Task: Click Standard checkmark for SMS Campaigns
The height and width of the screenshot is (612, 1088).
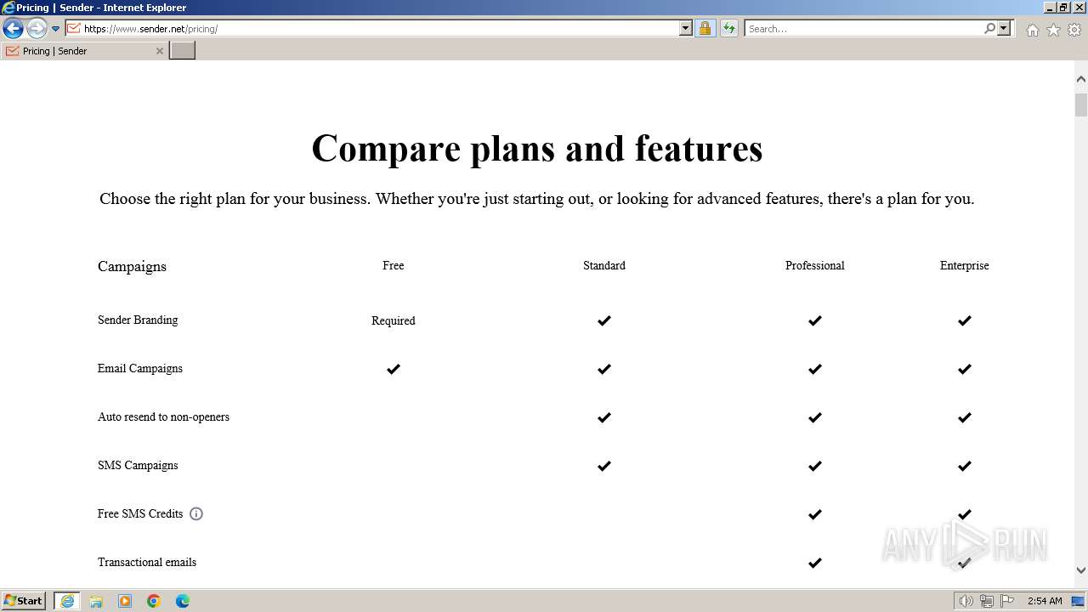Action: pos(604,466)
